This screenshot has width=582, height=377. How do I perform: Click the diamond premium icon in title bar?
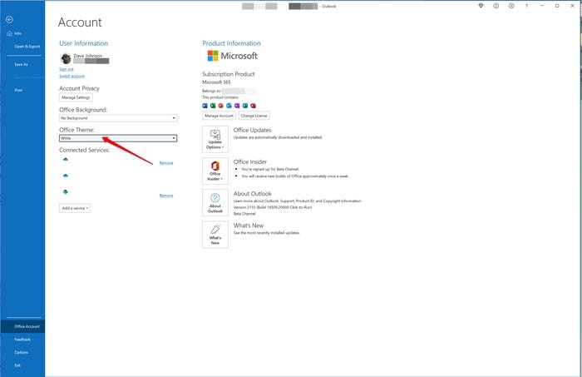480,6
